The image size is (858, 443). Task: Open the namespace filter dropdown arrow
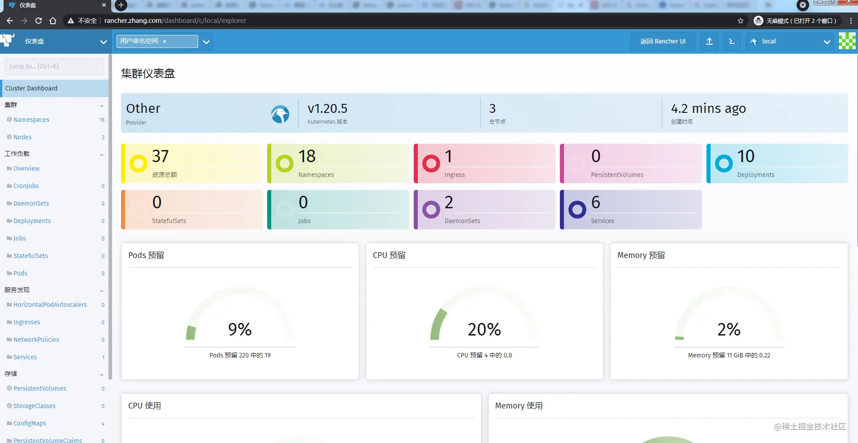206,42
